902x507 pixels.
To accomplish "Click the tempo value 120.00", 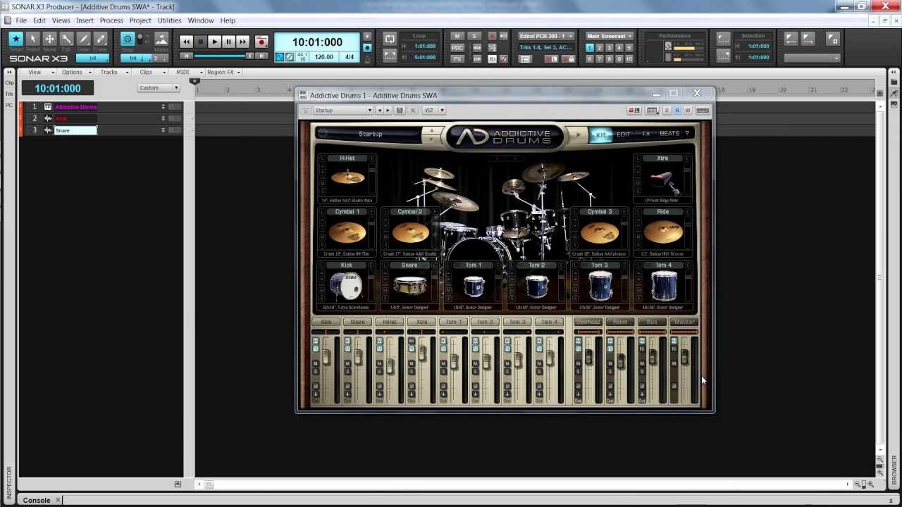I will click(324, 57).
